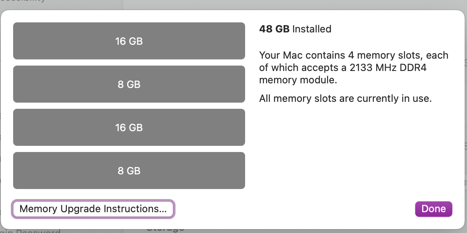Click the "8 GB" label in the last slot

(x=129, y=171)
